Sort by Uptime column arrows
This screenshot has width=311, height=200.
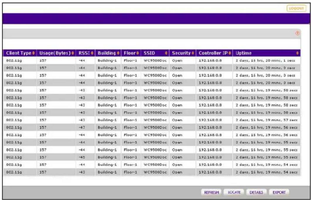coord(297,53)
